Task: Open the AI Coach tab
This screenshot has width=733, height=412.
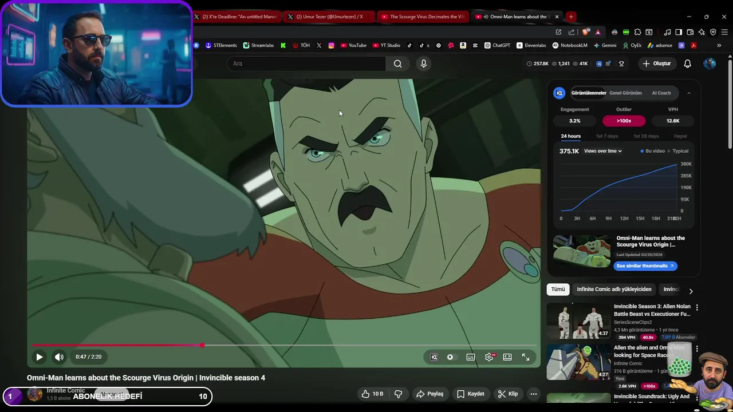Action: (661, 93)
